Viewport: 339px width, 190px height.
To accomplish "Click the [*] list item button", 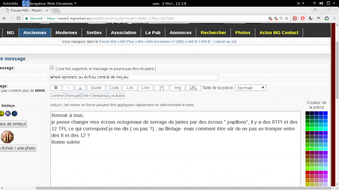I will pyautogui.click(x=162, y=88).
